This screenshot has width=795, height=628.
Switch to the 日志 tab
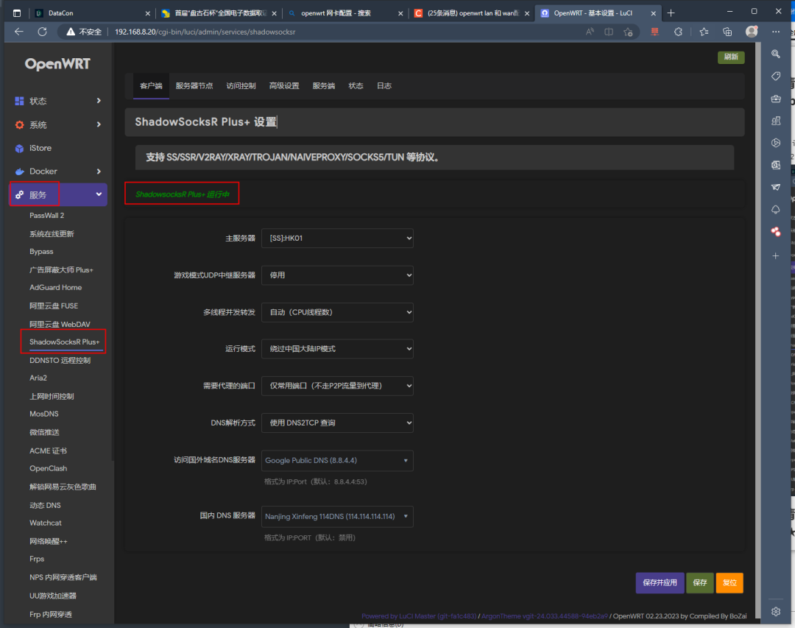pyautogui.click(x=384, y=85)
